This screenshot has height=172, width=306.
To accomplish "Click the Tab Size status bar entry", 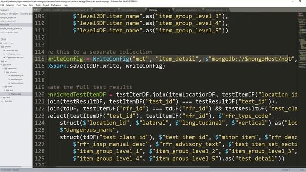I will coord(285,170).
